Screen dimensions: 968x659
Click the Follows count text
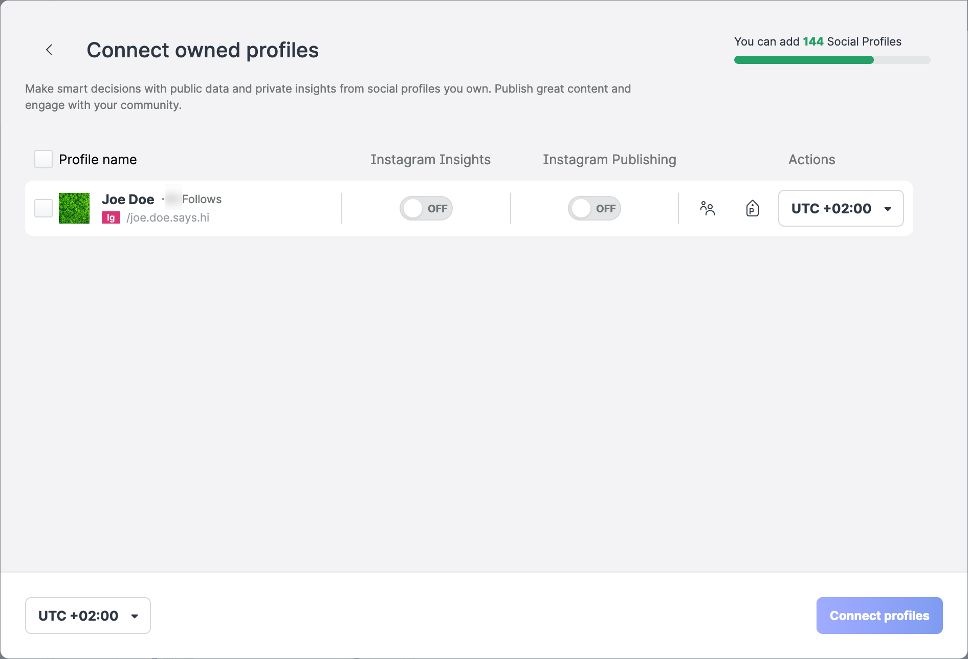point(201,199)
